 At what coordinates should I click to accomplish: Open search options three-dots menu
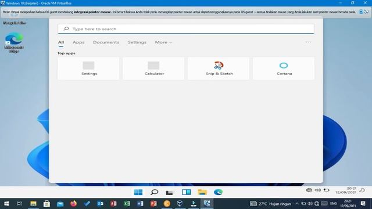(308, 42)
